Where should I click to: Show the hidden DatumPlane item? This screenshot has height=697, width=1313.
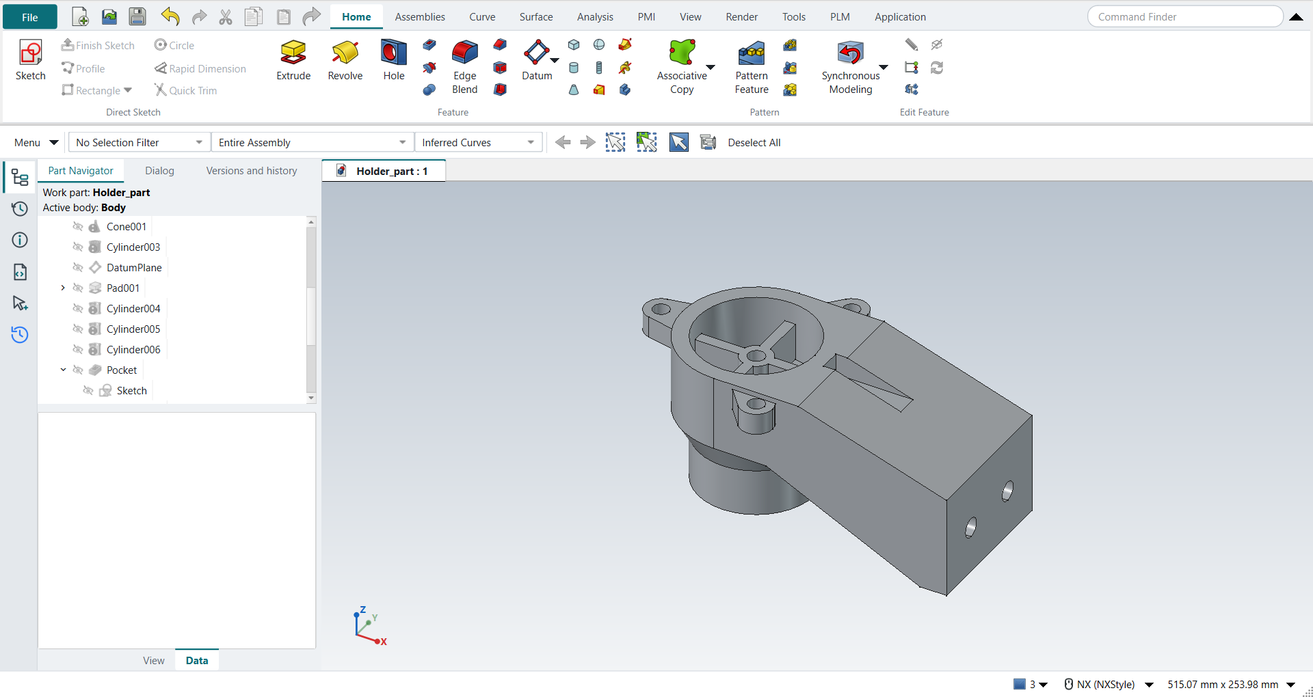(78, 268)
